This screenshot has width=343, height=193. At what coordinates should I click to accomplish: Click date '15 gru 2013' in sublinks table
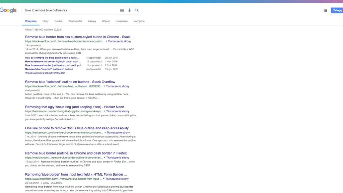coord(112,69)
